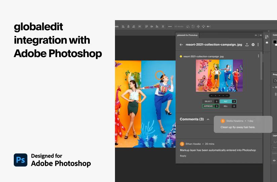Image resolution: width=277 pixels, height=182 pixels.
Task: Click the icon below the History panel icon
Action: pyautogui.click(x=267, y=42)
